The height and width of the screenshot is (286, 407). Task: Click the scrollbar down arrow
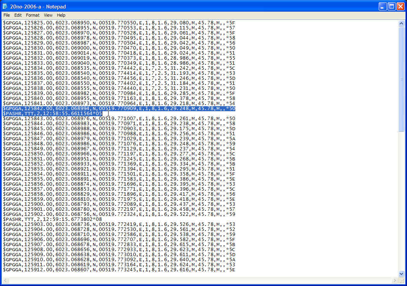(402, 274)
